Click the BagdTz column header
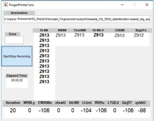 [141, 30]
